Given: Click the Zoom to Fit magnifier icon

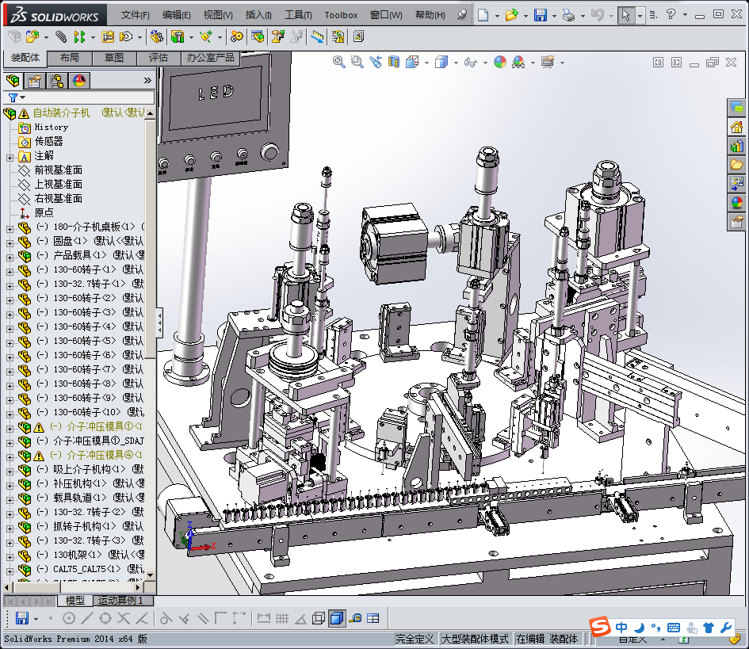Looking at the screenshot, I should coord(339,62).
